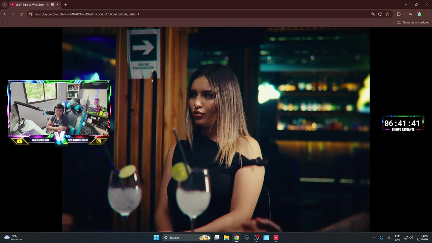Click the TIEMPO RESTANTE label

(403, 130)
